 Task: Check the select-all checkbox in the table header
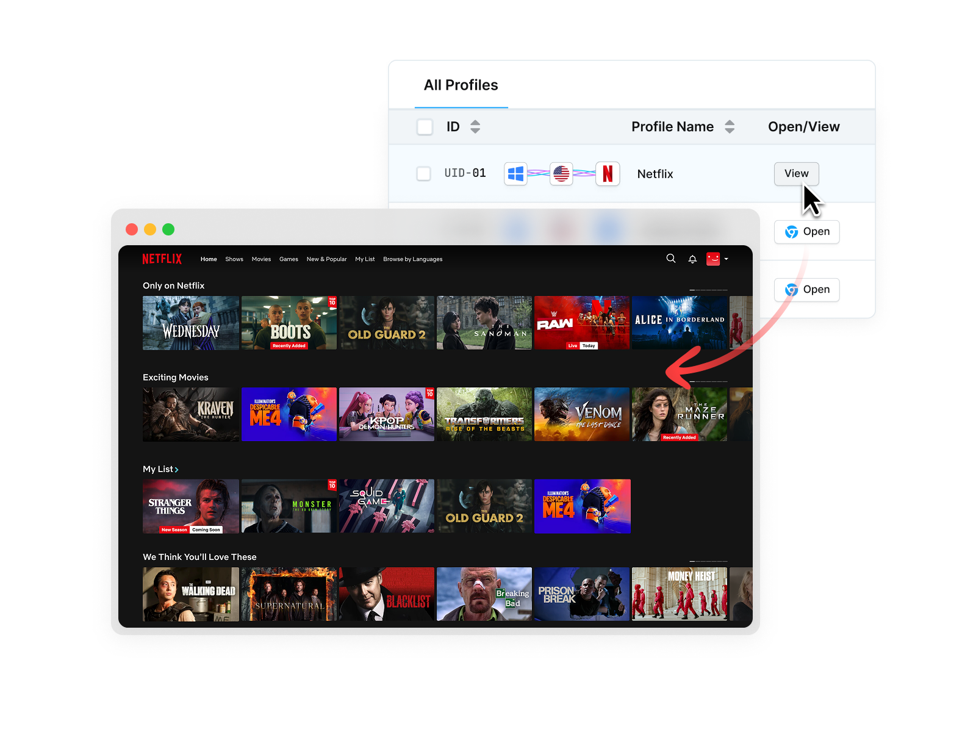pos(425,126)
